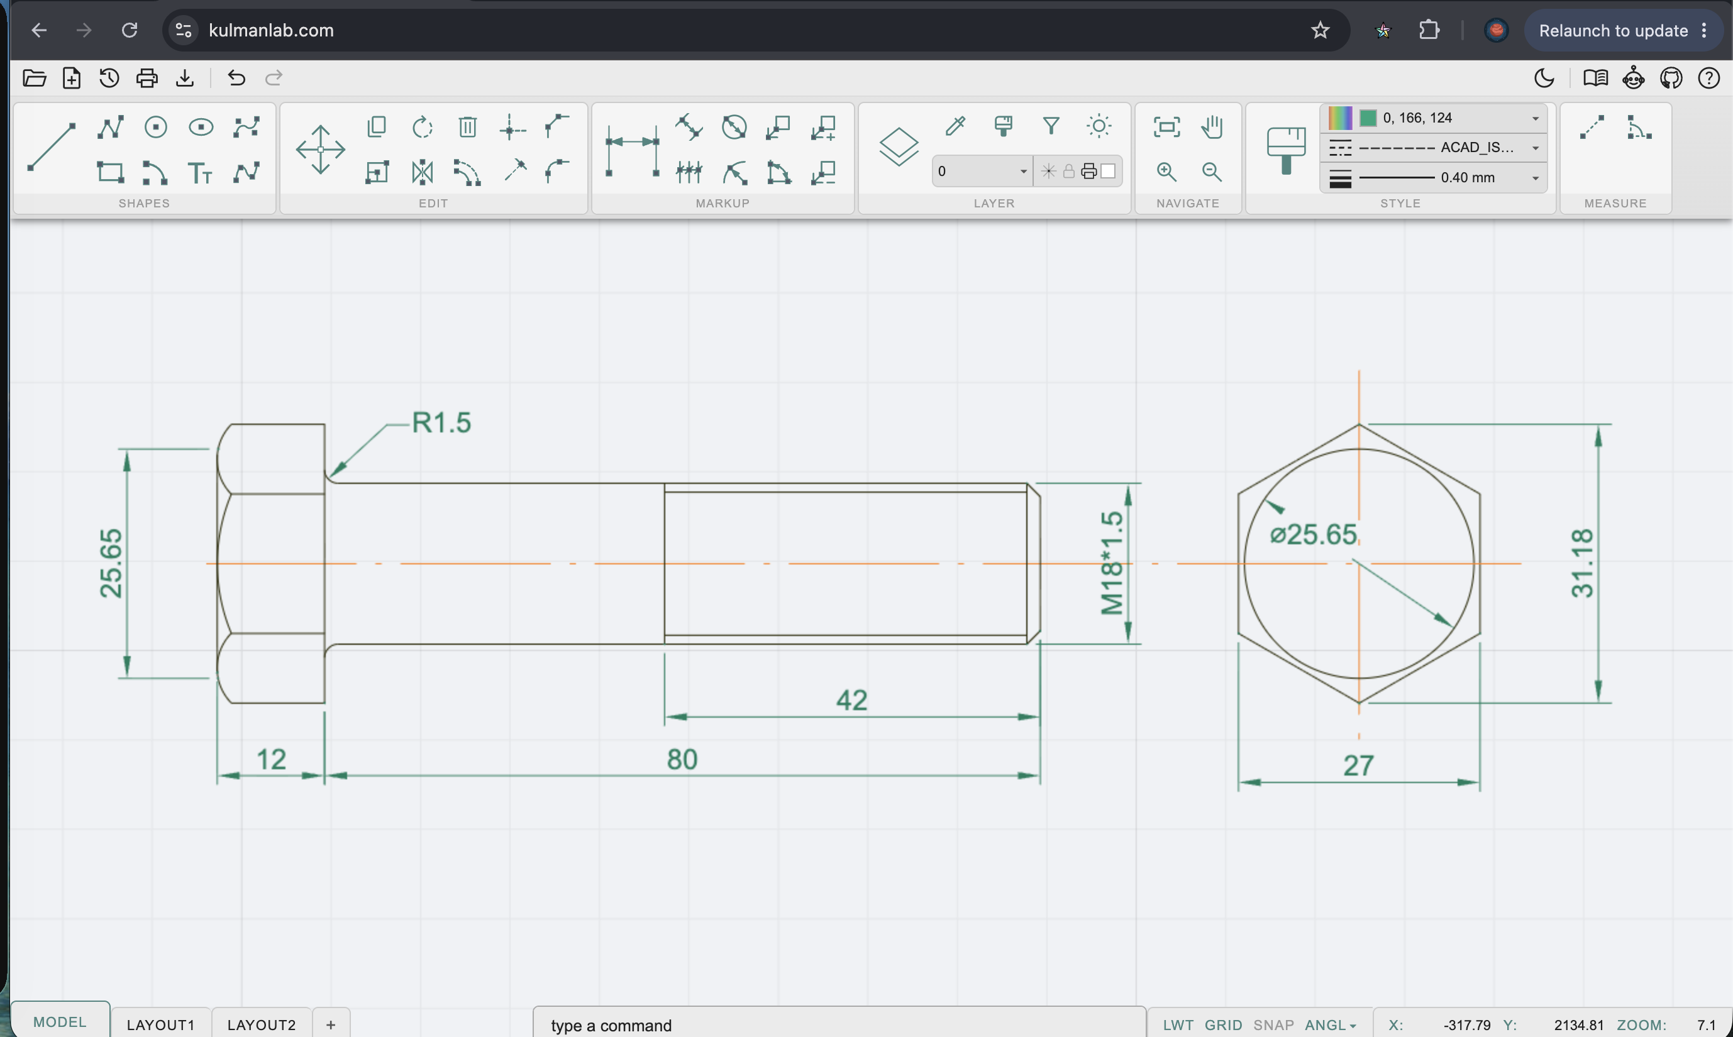
Task: Create a new drawing file
Action: pyautogui.click(x=72, y=77)
